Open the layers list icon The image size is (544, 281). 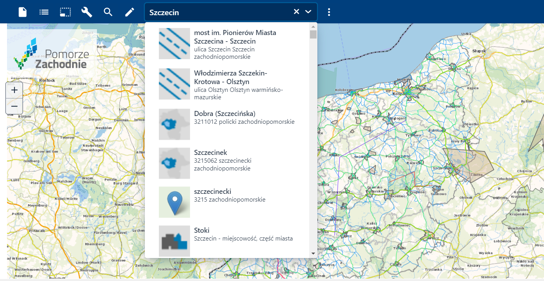click(44, 12)
